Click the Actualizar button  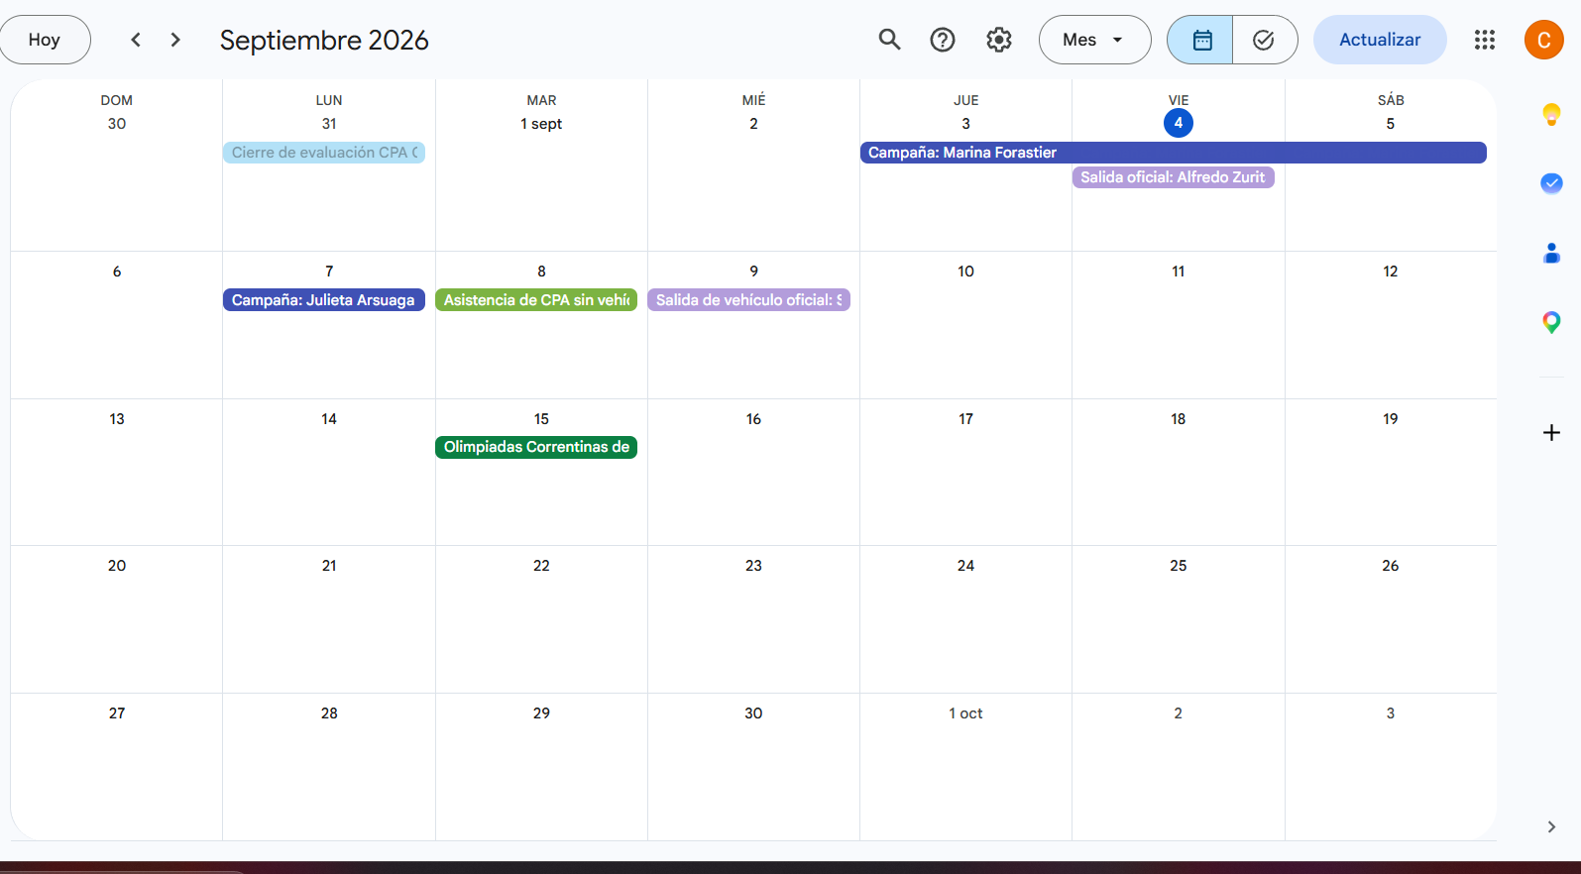pos(1380,40)
